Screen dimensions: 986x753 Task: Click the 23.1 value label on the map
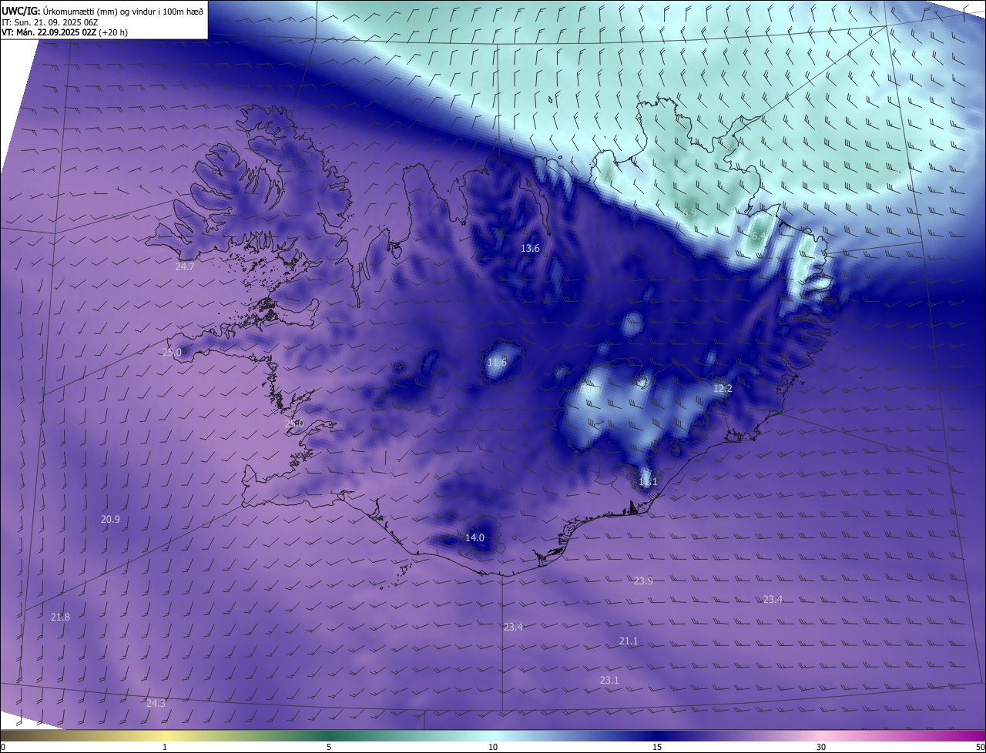pyautogui.click(x=609, y=680)
